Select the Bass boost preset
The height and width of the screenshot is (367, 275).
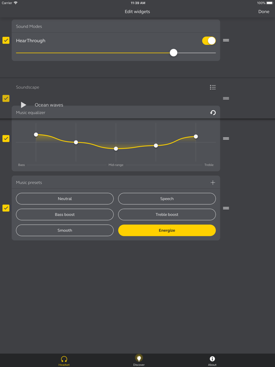tap(65, 215)
